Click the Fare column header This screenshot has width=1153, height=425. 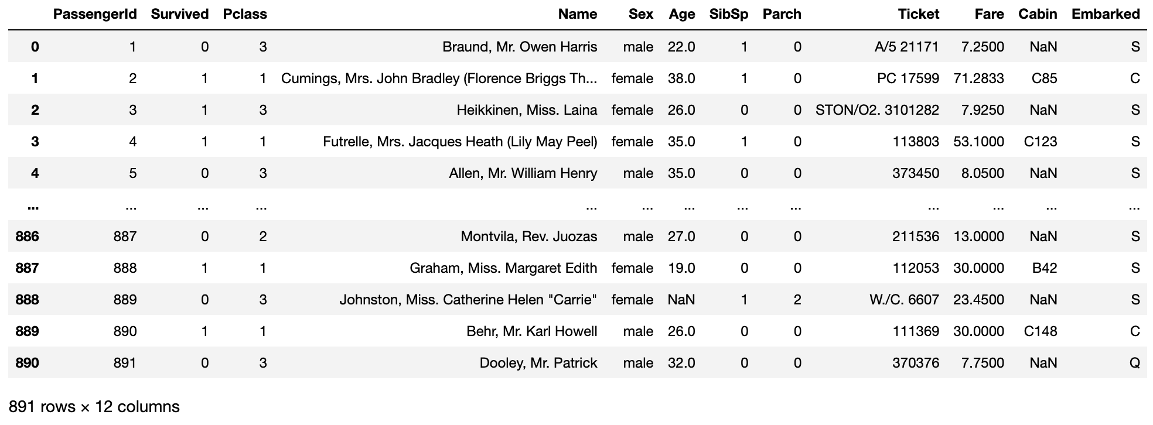click(x=989, y=14)
